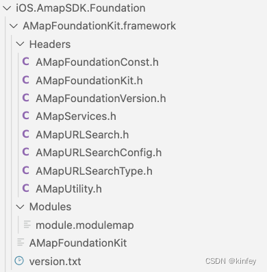Open AMapFoundationVersion.h in the editor
267x272 pixels.
pyautogui.click(x=101, y=99)
